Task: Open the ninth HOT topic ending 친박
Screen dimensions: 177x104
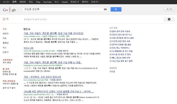Action: point(121,58)
